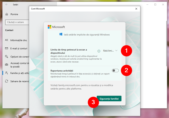Click the Informațiile dvs. person card icon
The width and height of the screenshot is (169, 118).
[x=7, y=40]
